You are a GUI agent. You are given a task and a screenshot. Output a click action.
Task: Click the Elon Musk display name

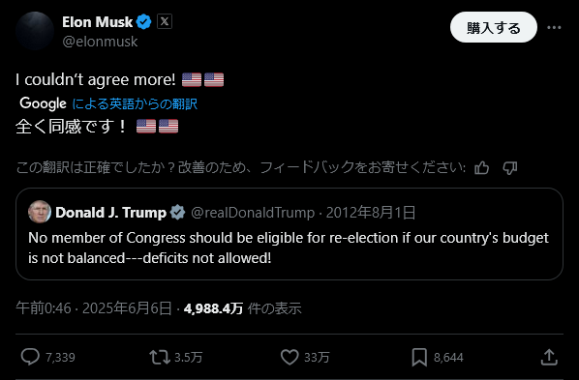pyautogui.click(x=97, y=22)
